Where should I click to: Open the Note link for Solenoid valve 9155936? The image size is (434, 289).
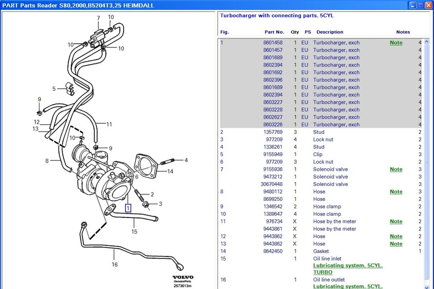396,169
